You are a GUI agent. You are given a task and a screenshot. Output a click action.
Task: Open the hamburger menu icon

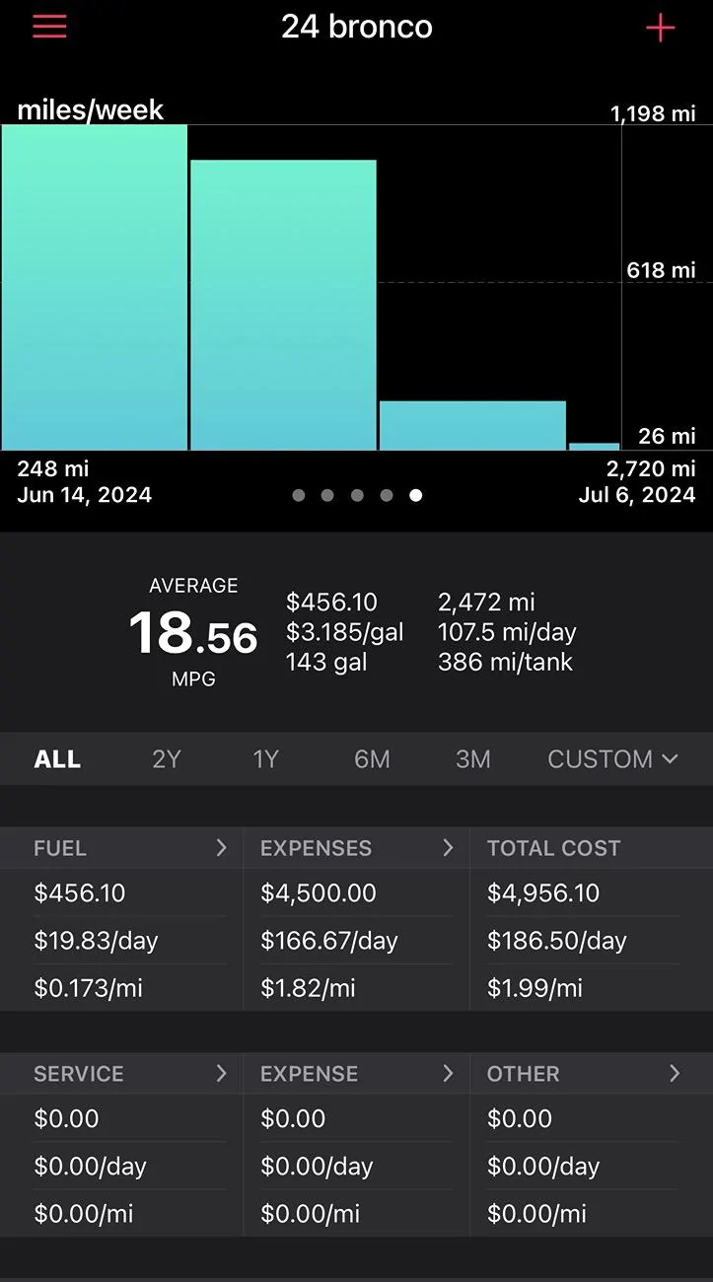click(49, 27)
